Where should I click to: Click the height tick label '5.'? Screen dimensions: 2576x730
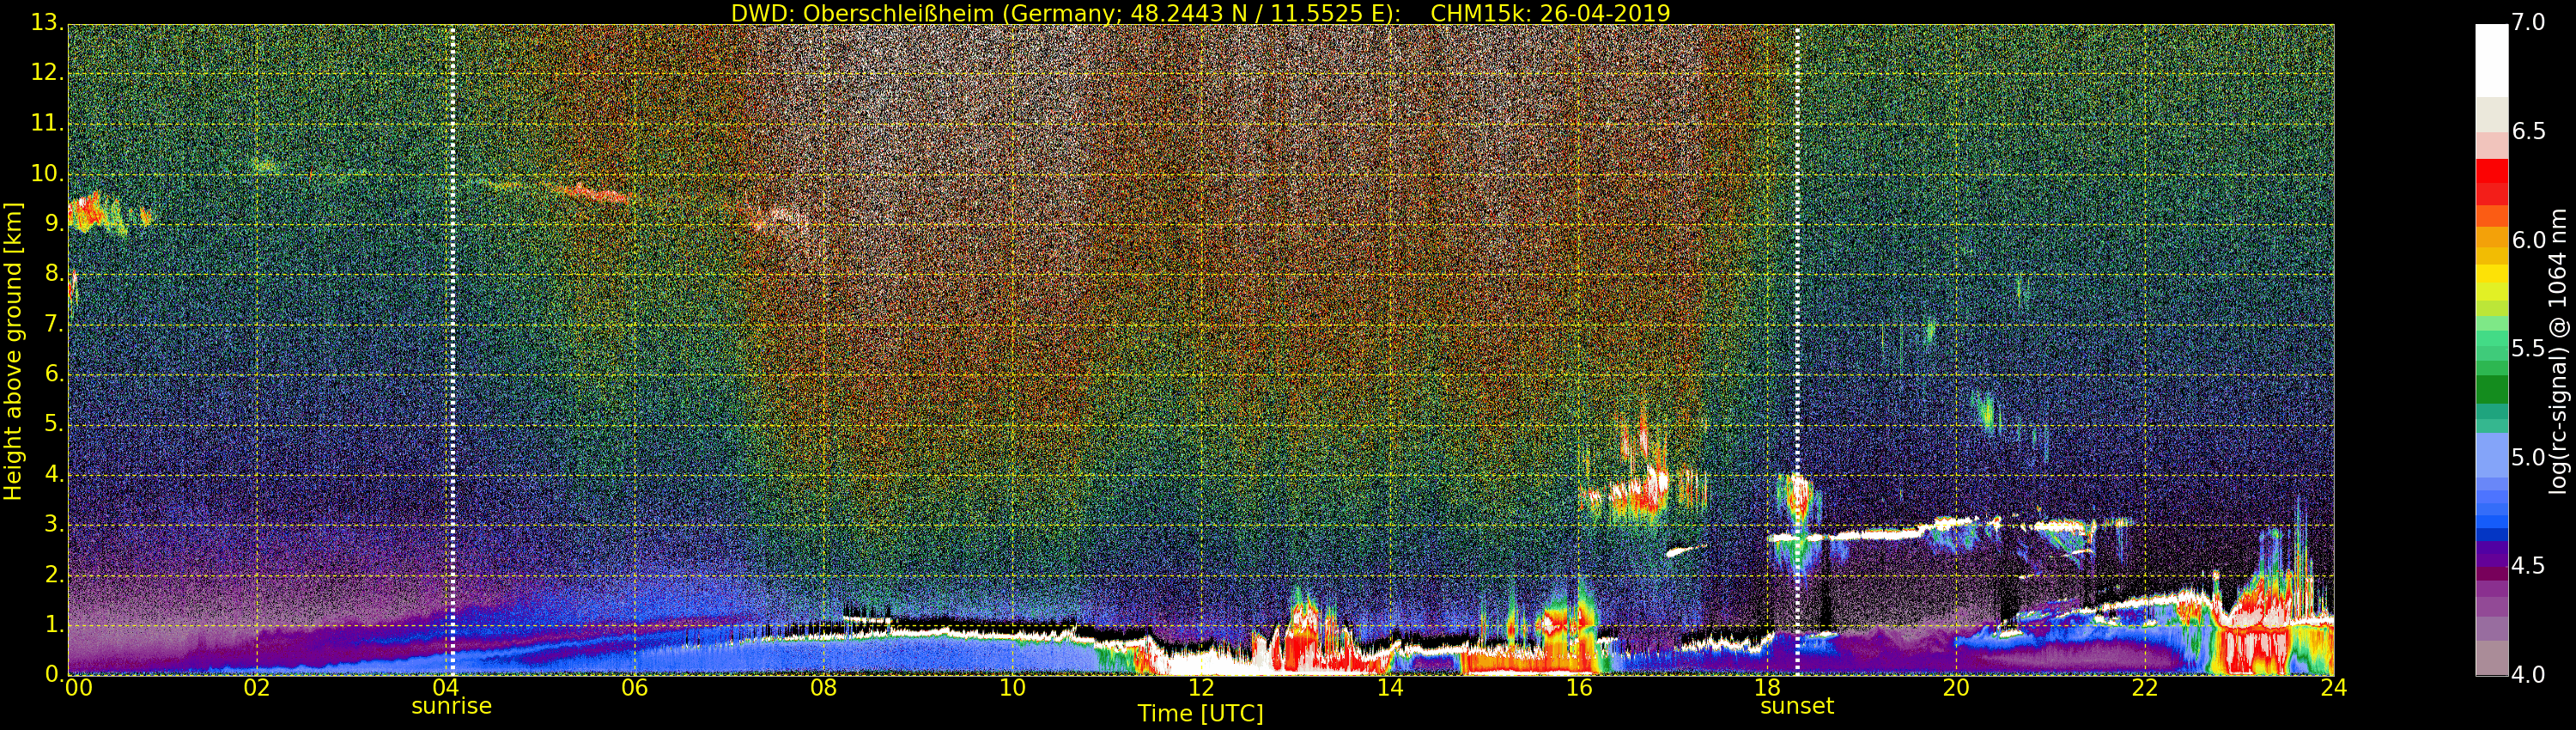coord(53,423)
